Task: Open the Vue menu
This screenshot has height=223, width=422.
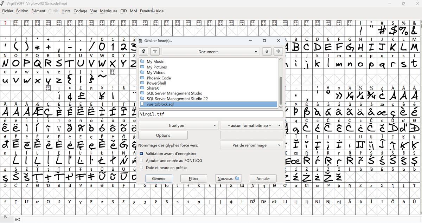Action: 94,11
